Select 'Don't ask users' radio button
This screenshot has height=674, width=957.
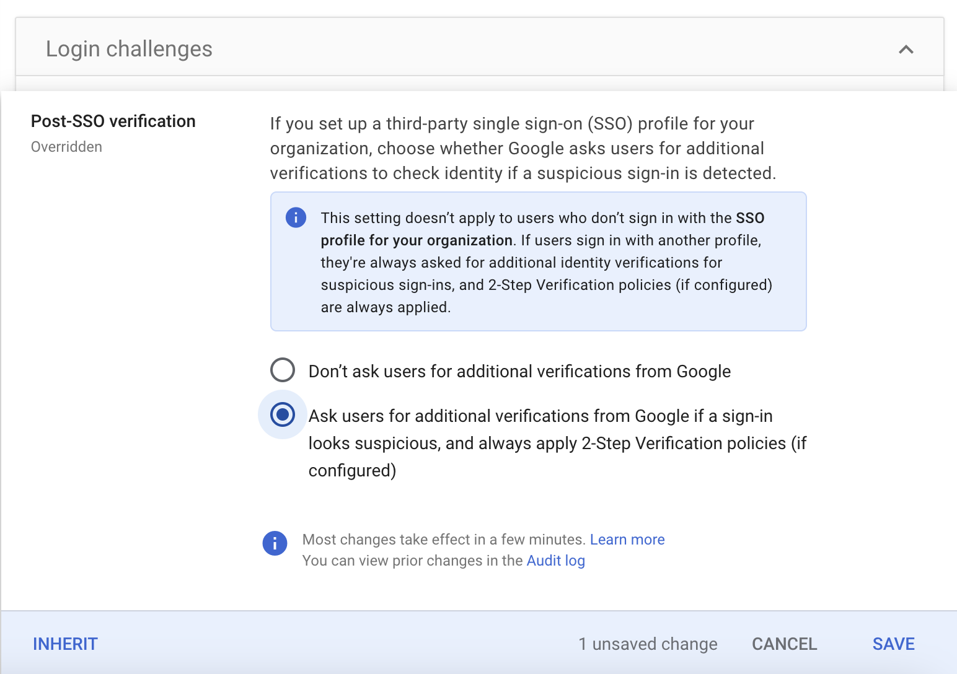[x=283, y=370]
